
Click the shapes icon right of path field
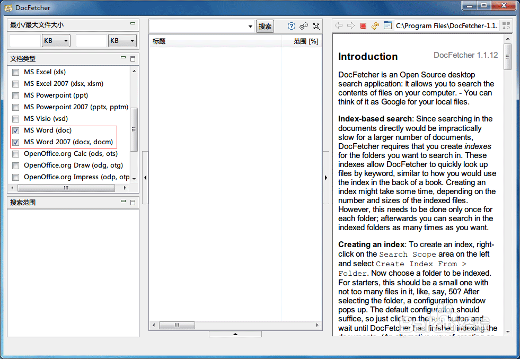point(506,25)
